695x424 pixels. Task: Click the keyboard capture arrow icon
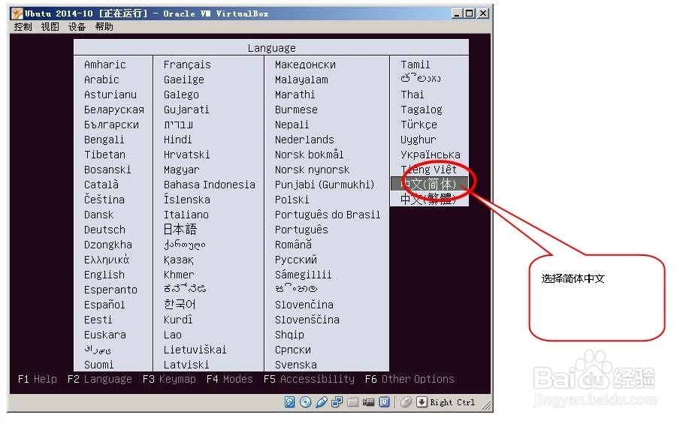(x=422, y=402)
